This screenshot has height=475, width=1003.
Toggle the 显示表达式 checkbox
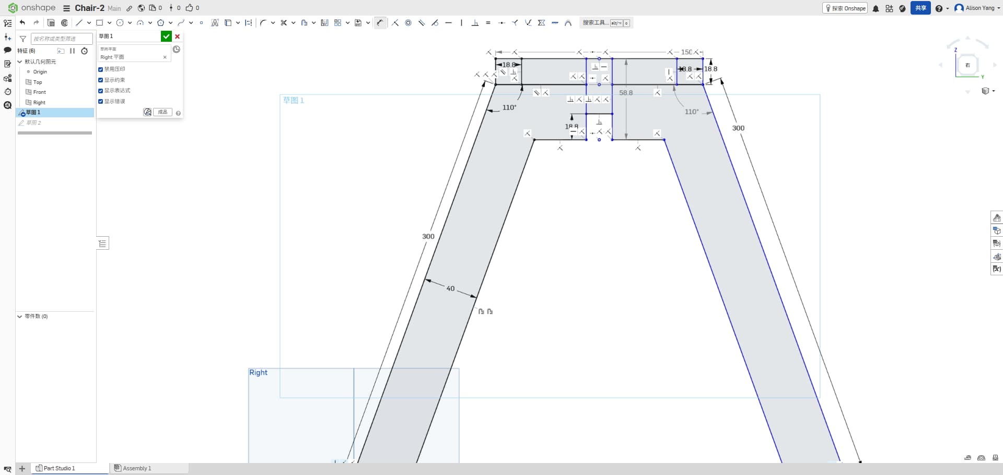[x=101, y=91]
